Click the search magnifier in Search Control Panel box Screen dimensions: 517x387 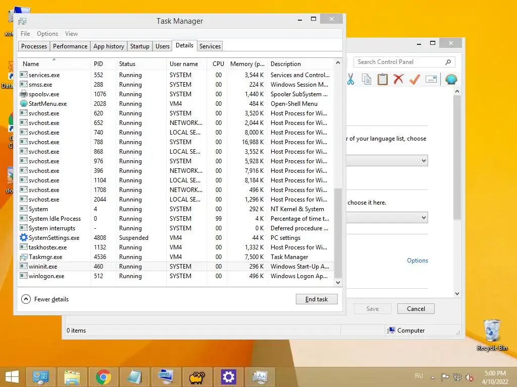click(448, 62)
